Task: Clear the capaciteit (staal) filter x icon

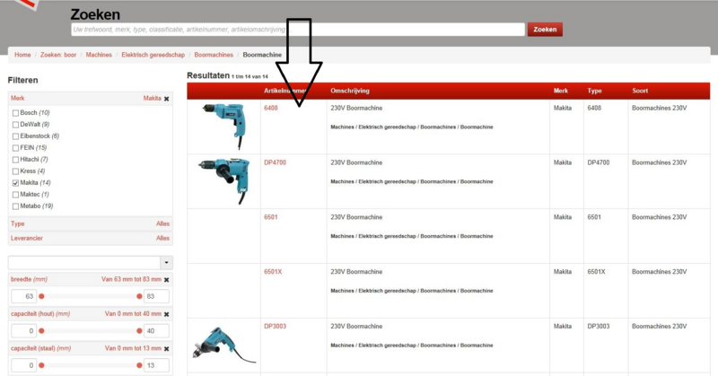Action: pos(167,348)
